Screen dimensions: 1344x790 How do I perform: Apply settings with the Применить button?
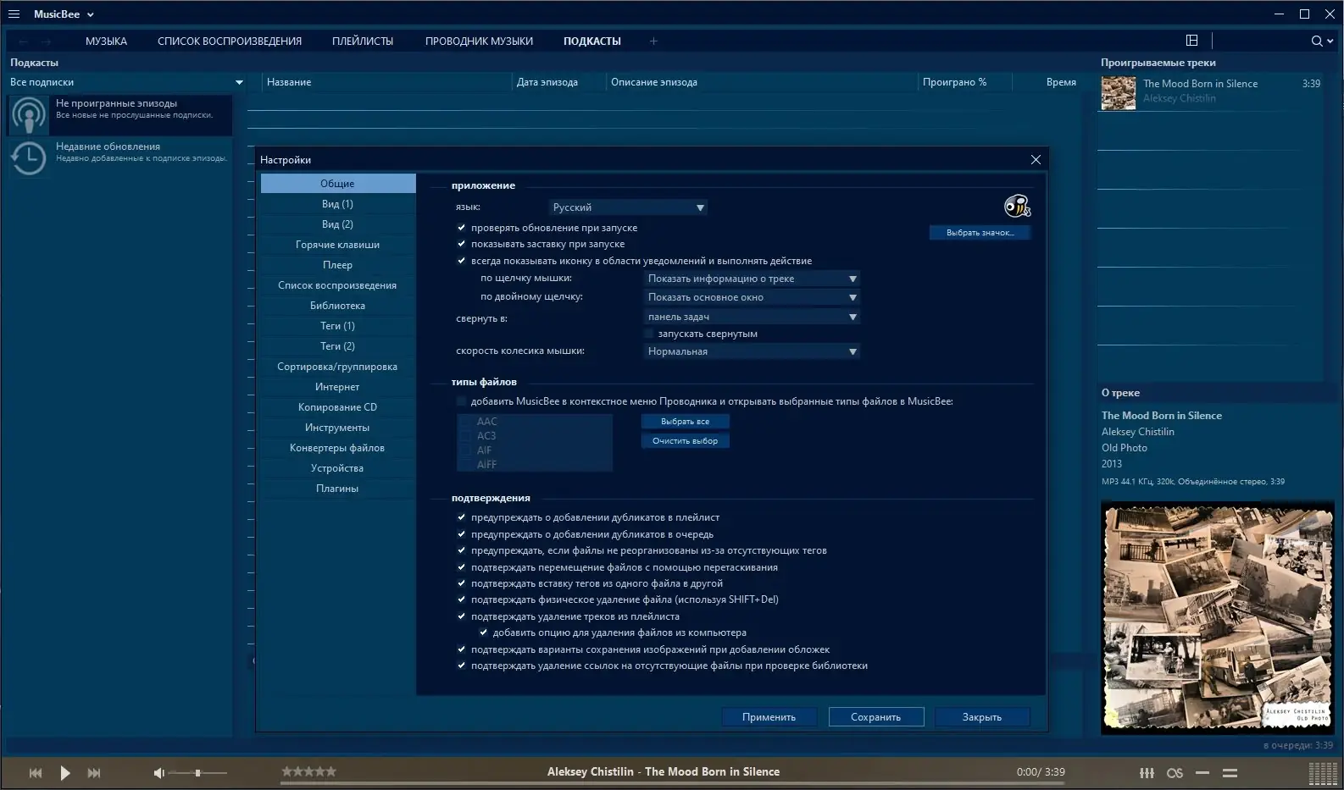(x=769, y=717)
